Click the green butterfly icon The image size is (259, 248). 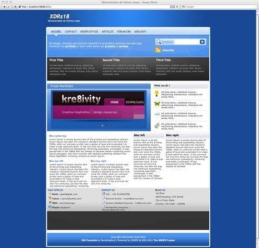point(157,104)
